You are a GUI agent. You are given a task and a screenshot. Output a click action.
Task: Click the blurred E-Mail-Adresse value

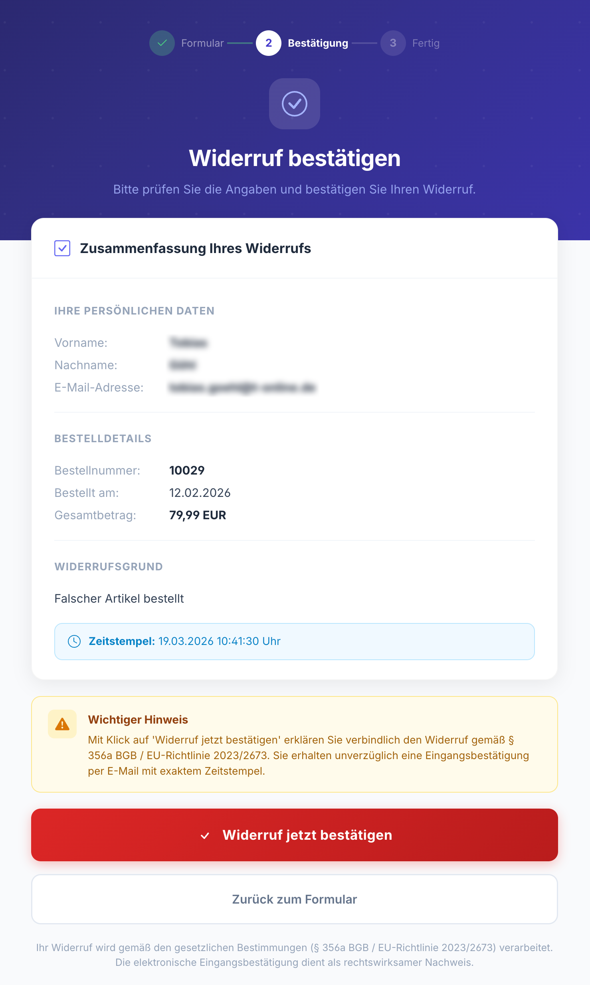pos(242,388)
